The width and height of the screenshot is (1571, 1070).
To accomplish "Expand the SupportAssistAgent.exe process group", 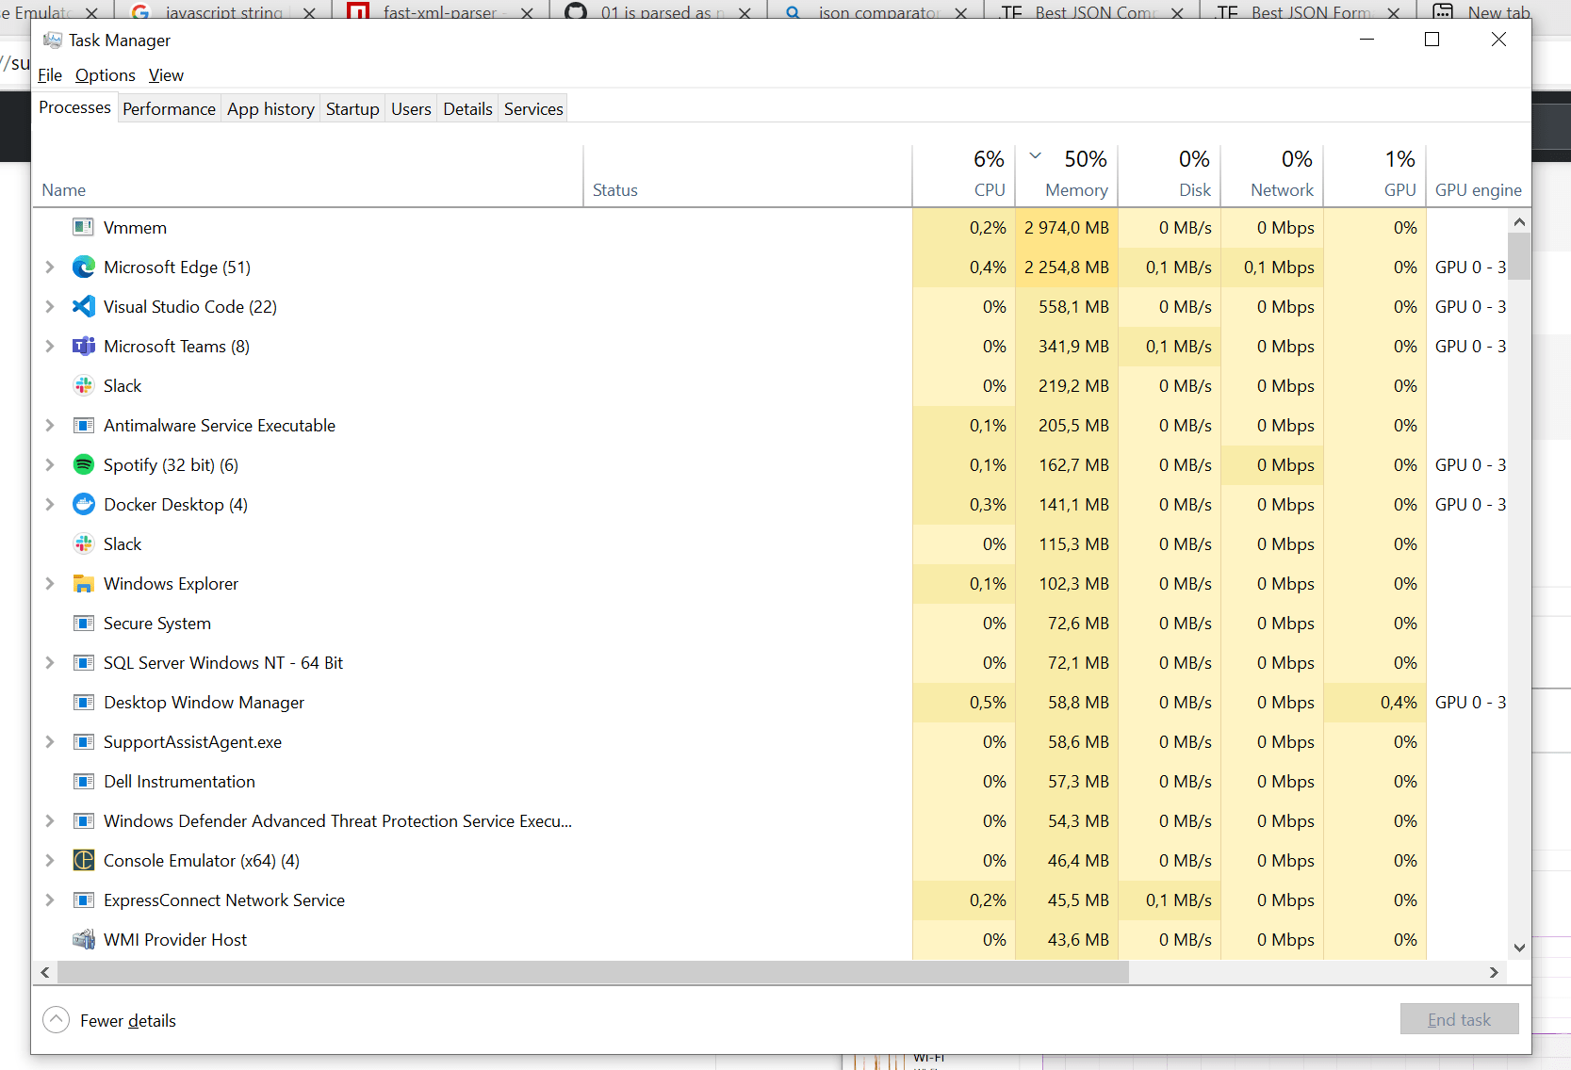I will (x=50, y=741).
